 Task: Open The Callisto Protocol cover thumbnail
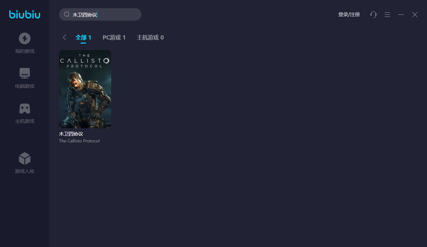(85, 89)
